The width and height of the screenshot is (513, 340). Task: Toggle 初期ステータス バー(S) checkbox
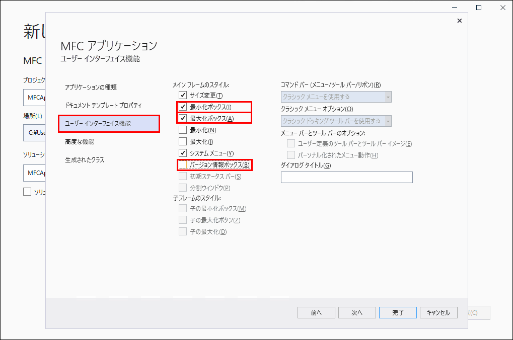tap(183, 176)
